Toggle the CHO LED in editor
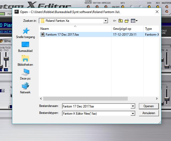Image resolution: width=171 pixels, height=141 pixels. (x=149, y=7)
